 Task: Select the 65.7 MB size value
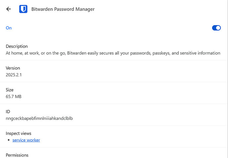pyautogui.click(x=14, y=96)
